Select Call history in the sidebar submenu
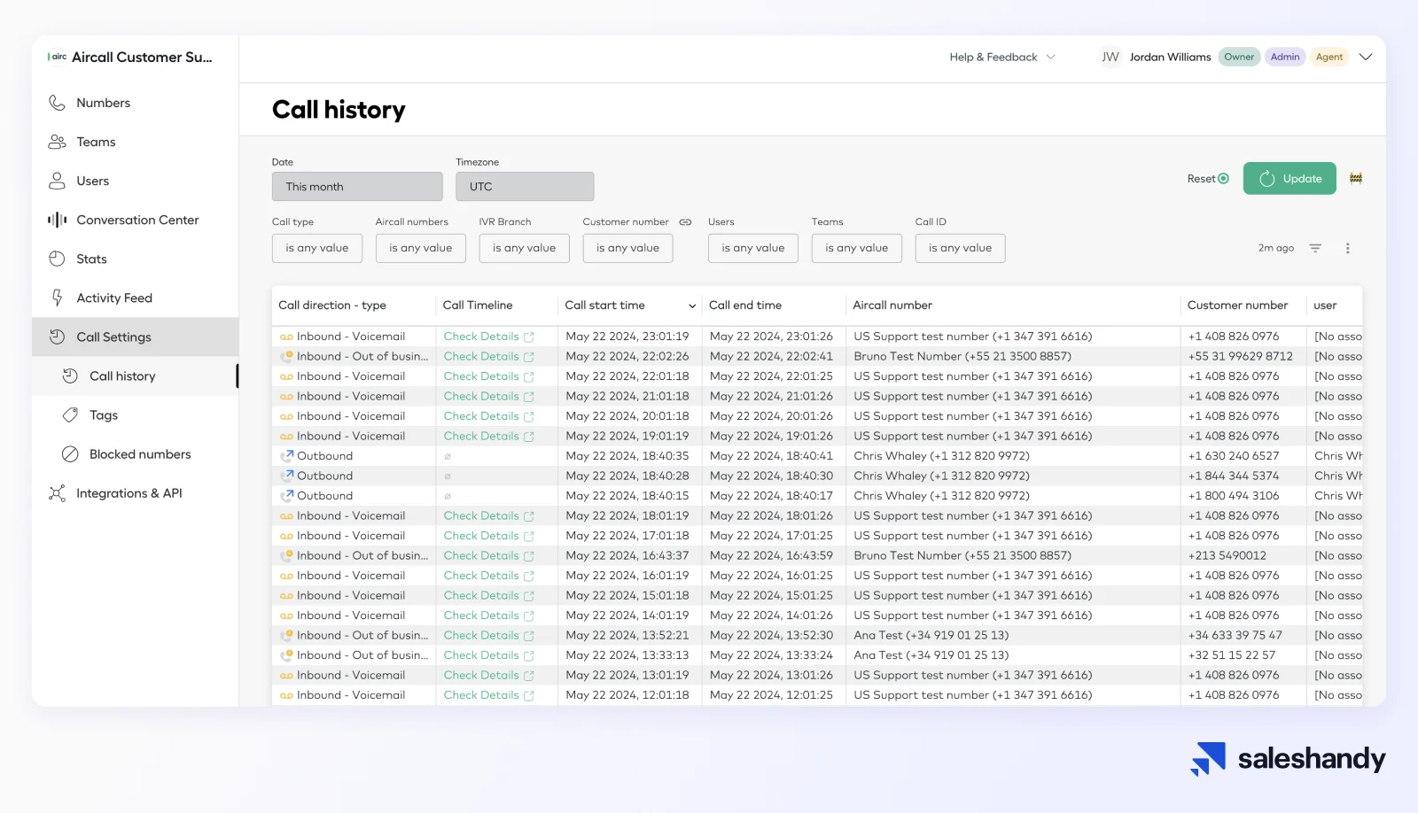This screenshot has height=813, width=1418. 122,376
